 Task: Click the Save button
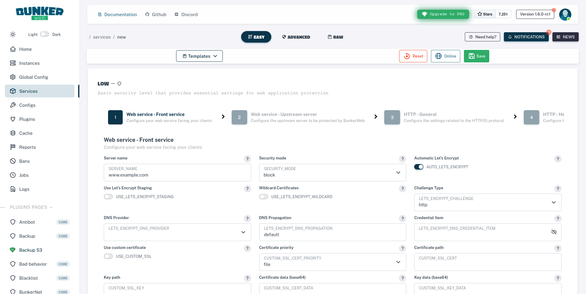[x=476, y=56]
